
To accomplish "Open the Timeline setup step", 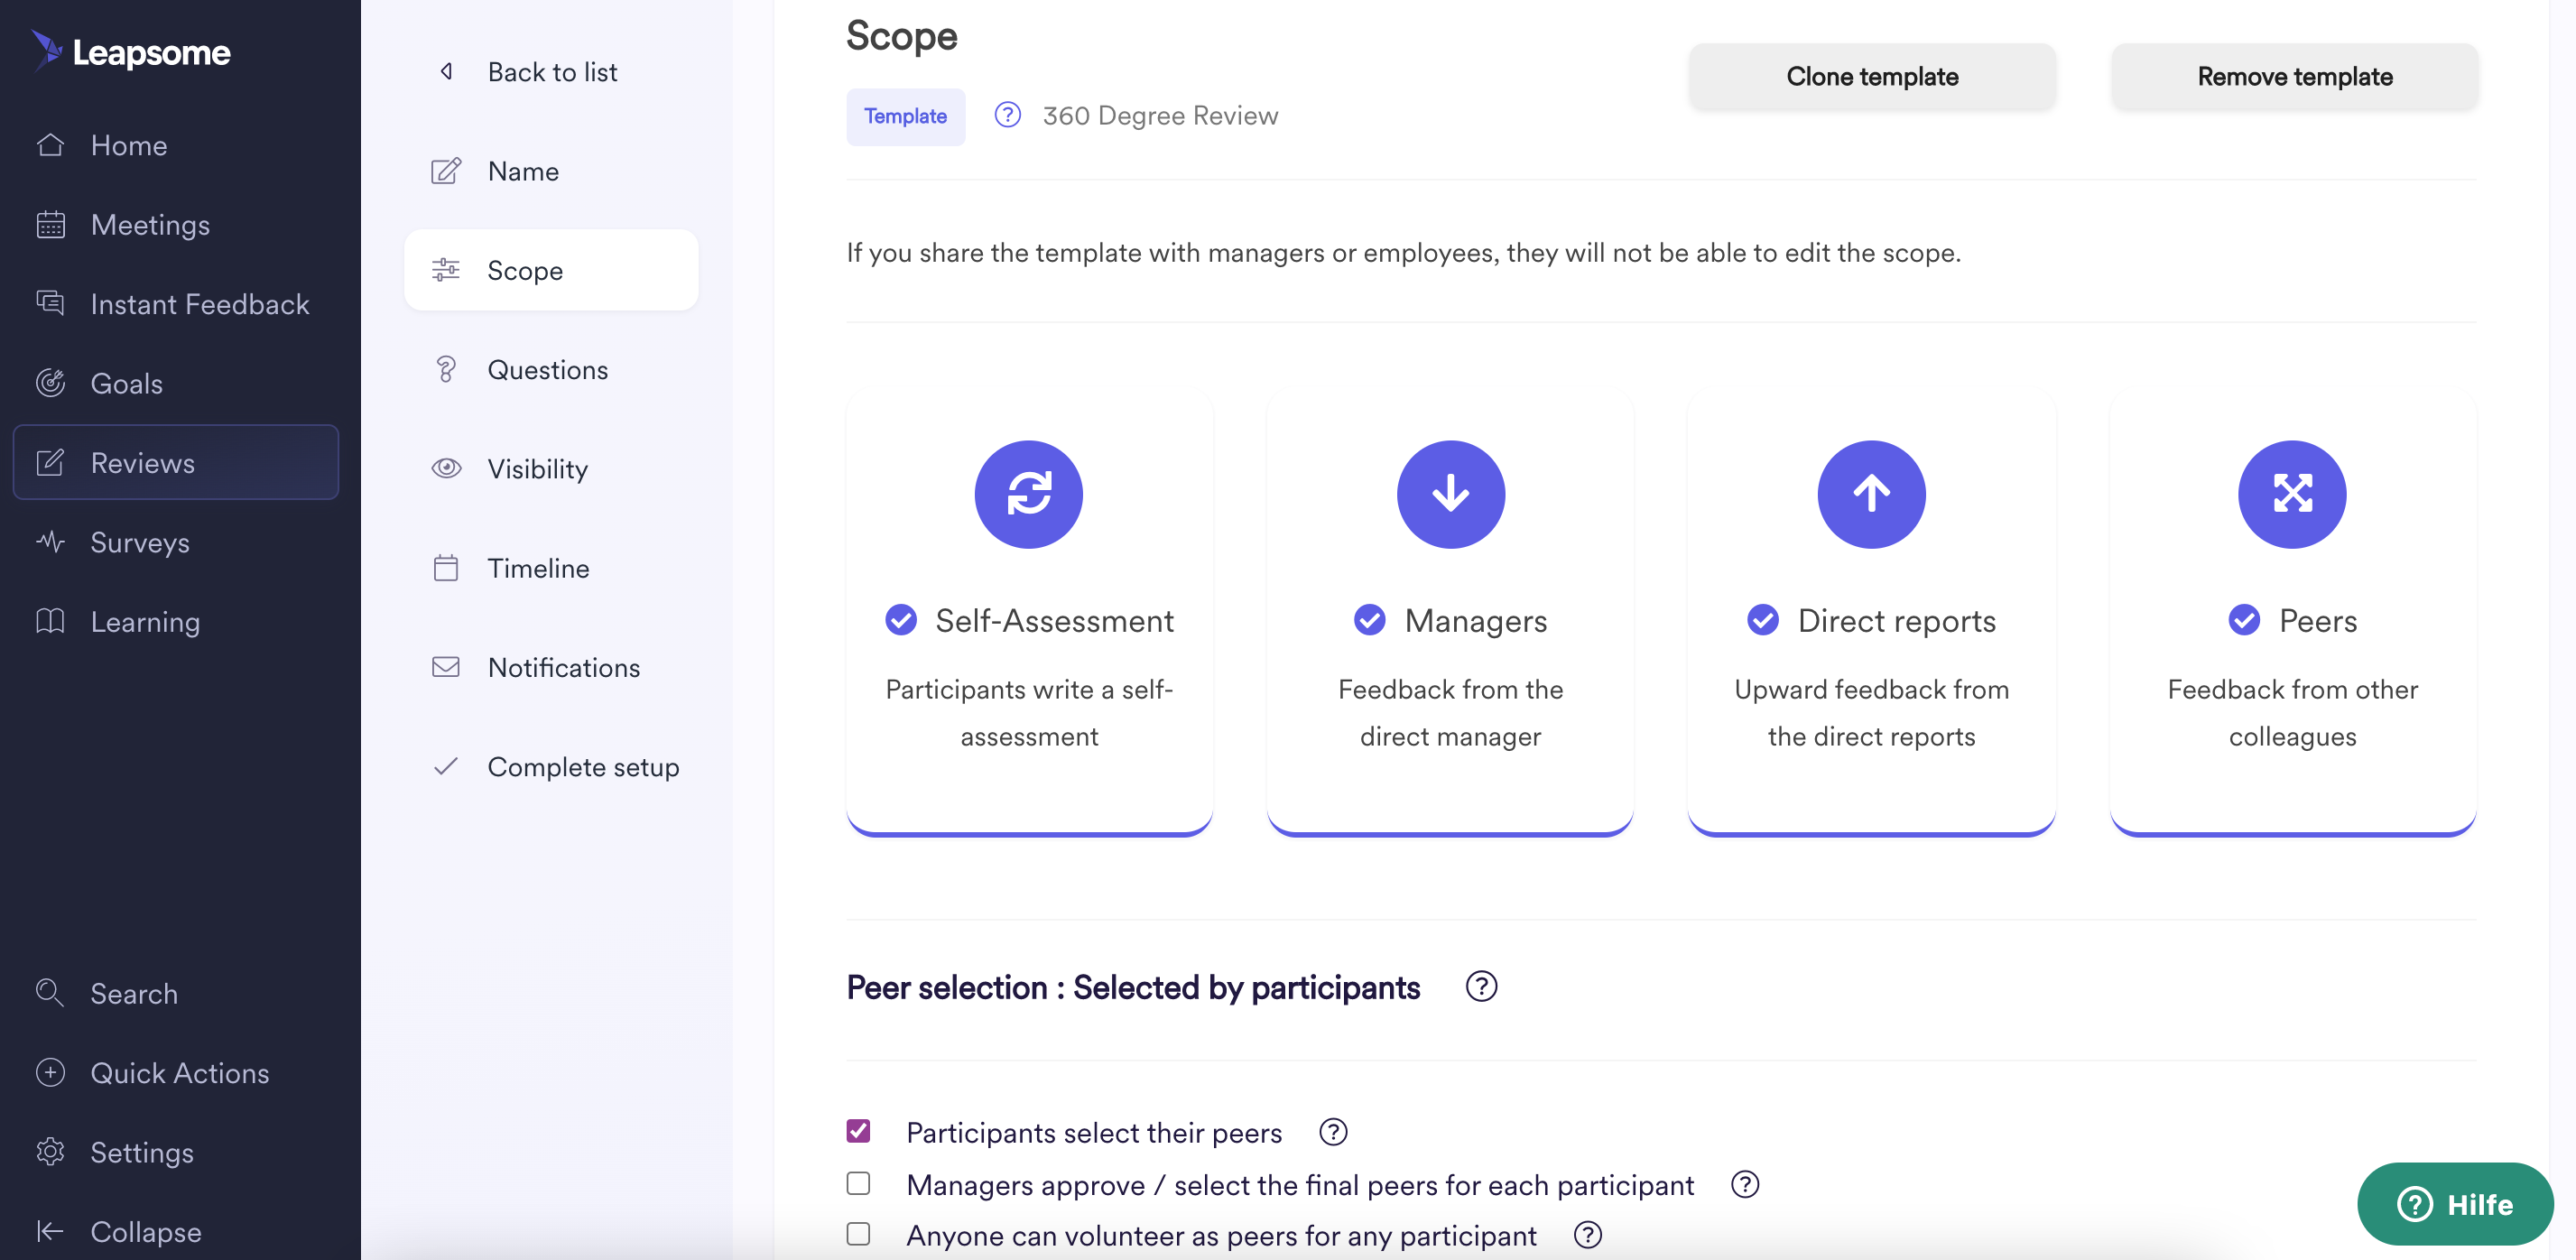I will pos(551,568).
